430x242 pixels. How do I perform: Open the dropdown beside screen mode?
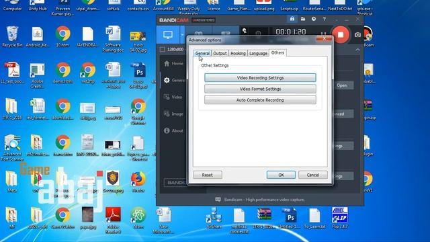click(182, 35)
